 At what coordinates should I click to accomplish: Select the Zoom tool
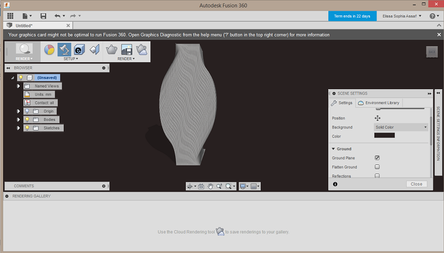coord(219,186)
